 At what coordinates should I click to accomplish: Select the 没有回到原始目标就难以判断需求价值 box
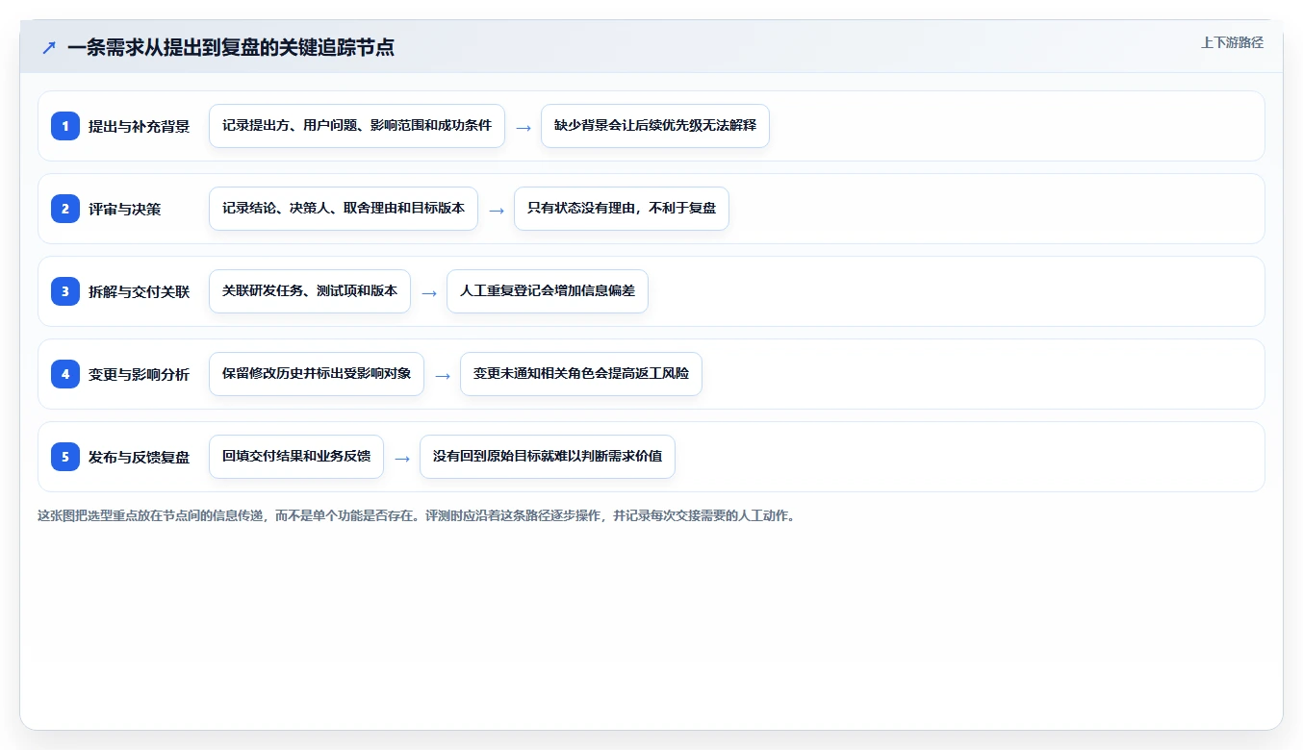click(548, 457)
